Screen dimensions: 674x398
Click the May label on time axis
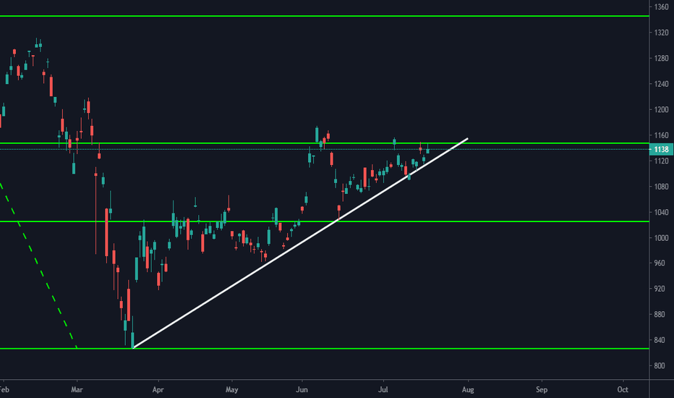point(231,389)
